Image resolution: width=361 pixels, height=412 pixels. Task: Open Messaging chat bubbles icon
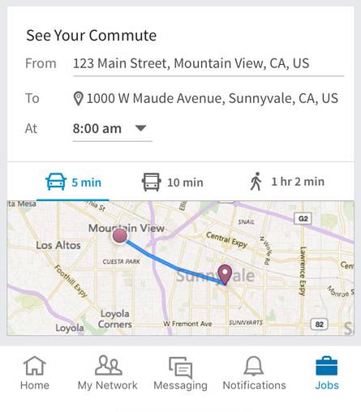(181, 367)
